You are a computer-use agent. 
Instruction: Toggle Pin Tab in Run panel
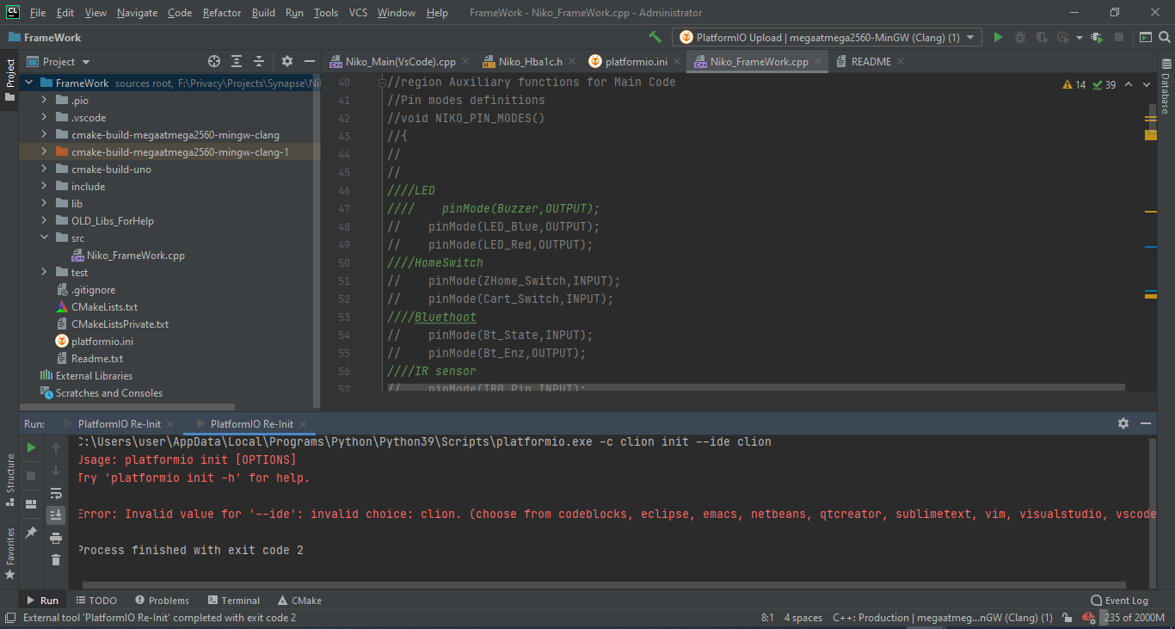(x=32, y=533)
